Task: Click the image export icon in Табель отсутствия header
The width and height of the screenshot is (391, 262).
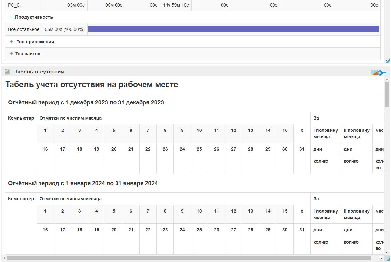Action: (x=374, y=73)
